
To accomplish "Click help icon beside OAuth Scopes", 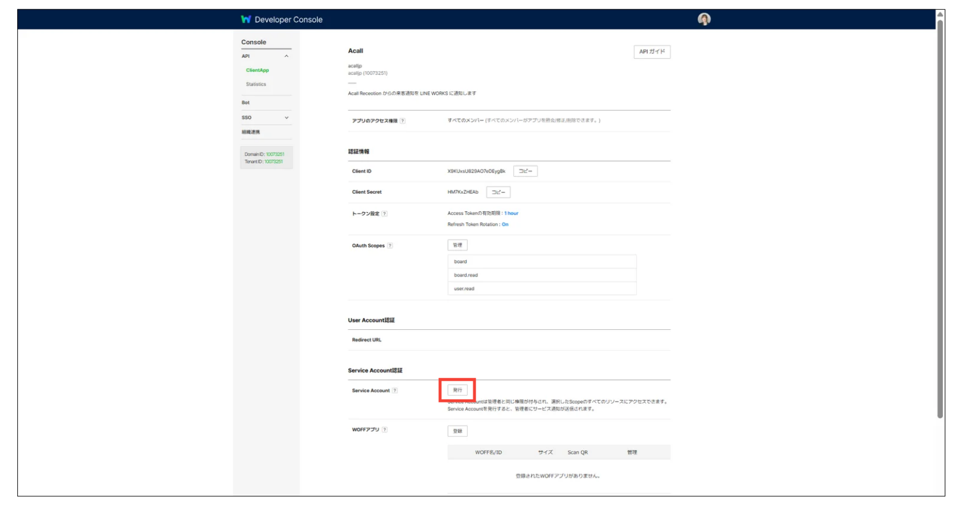I will 390,246.
